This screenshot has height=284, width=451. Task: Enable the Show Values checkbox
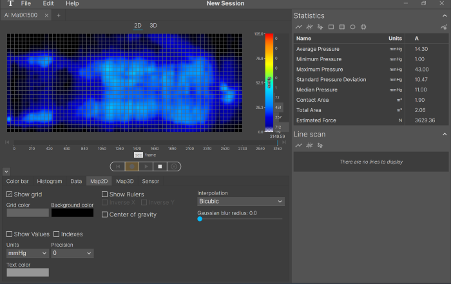pyautogui.click(x=9, y=234)
